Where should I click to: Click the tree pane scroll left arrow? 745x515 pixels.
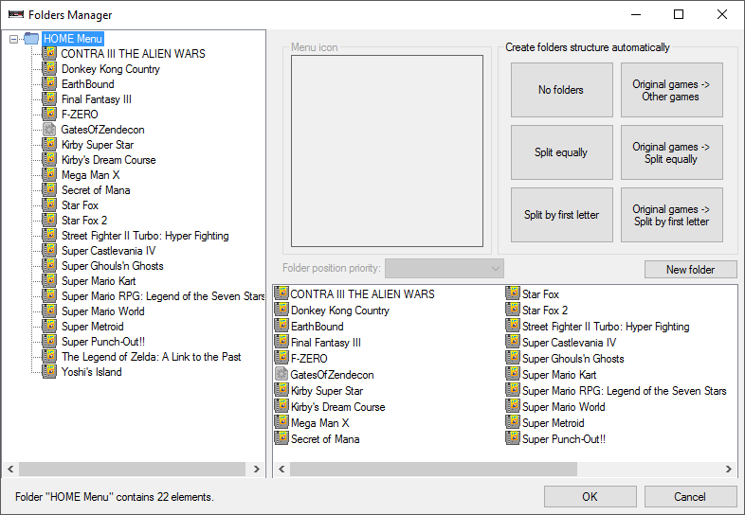coord(10,470)
